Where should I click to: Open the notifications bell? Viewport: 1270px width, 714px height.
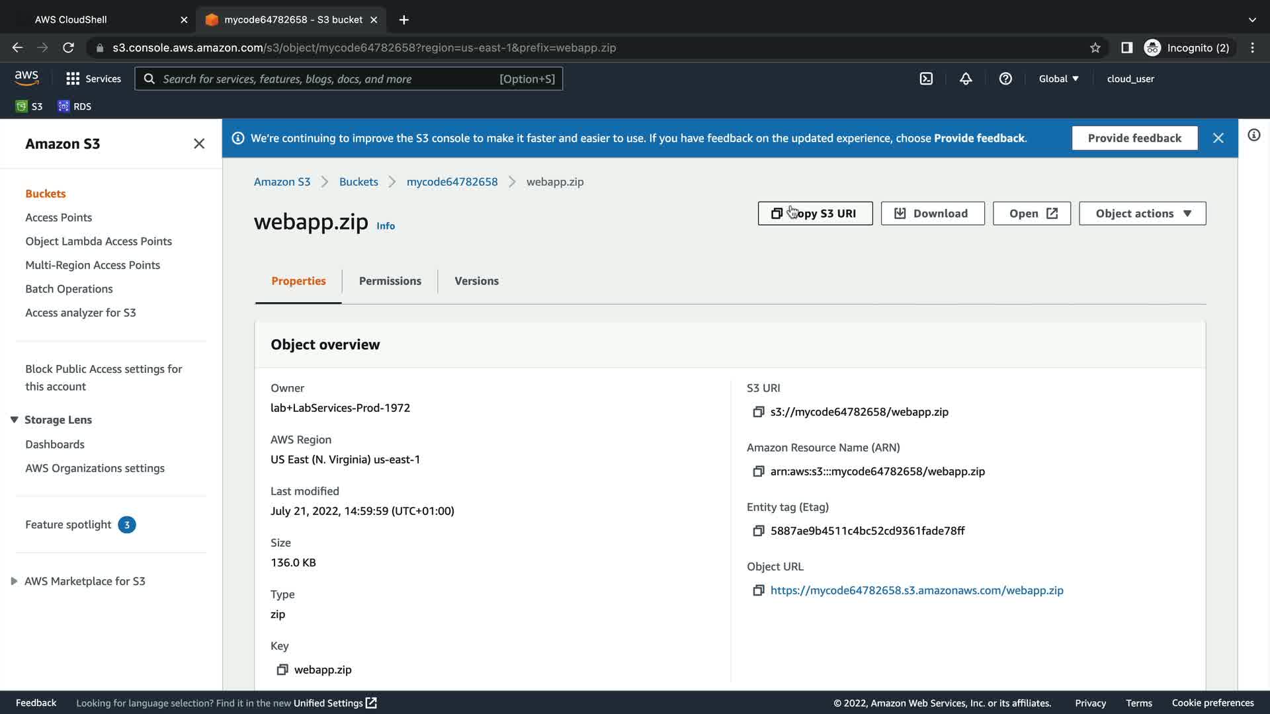(x=966, y=79)
